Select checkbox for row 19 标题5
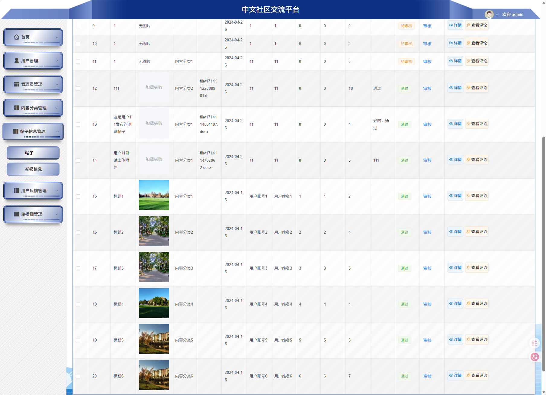The image size is (546, 395). pos(78,340)
